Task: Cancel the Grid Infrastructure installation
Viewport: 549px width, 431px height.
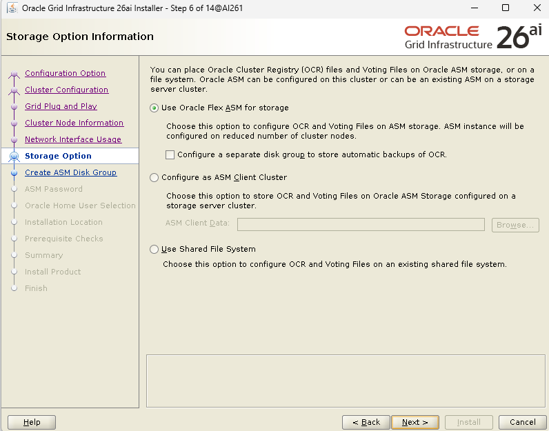Action: coord(522,422)
